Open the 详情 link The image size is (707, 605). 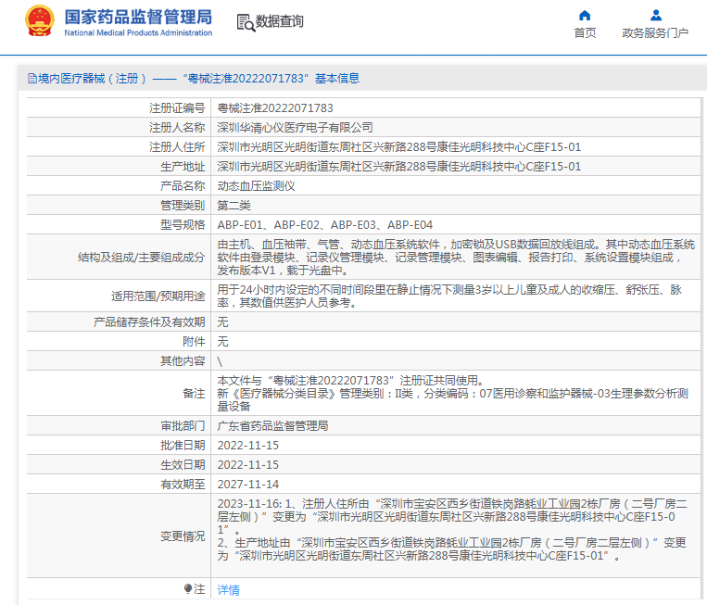pyautogui.click(x=228, y=589)
